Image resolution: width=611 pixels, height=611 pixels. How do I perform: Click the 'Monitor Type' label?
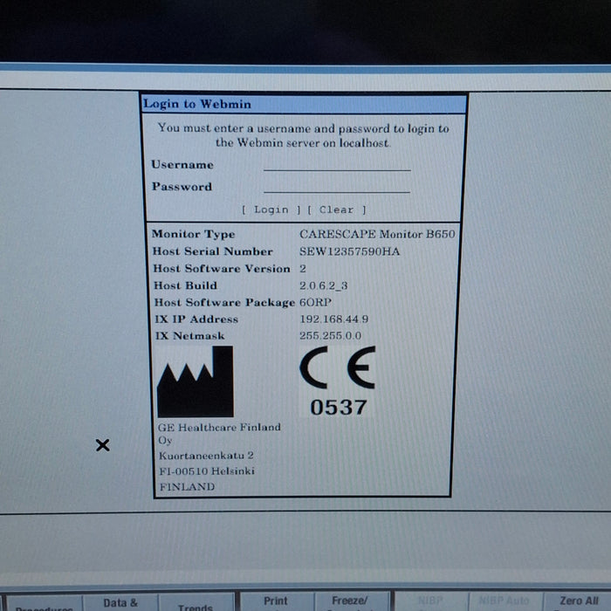click(x=194, y=234)
